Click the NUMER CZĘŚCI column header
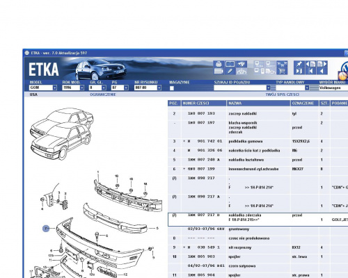Viewport: 348px width, 278px height. 204,104
